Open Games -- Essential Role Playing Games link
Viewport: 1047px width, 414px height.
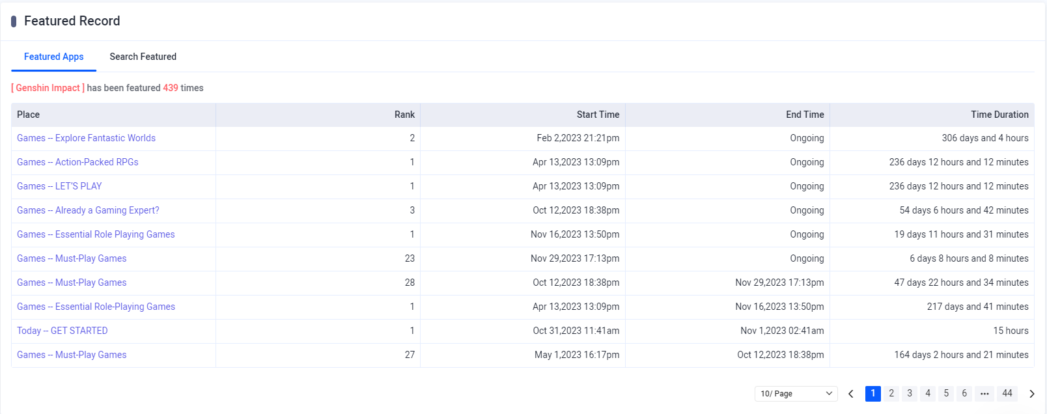[96, 234]
